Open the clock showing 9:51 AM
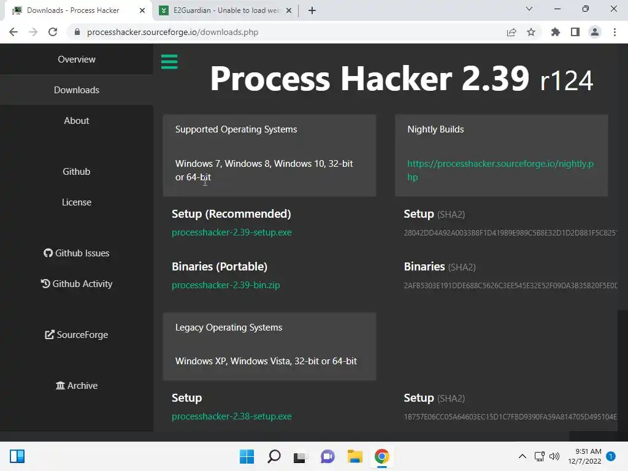Viewport: 628px width, 471px height. click(x=584, y=456)
